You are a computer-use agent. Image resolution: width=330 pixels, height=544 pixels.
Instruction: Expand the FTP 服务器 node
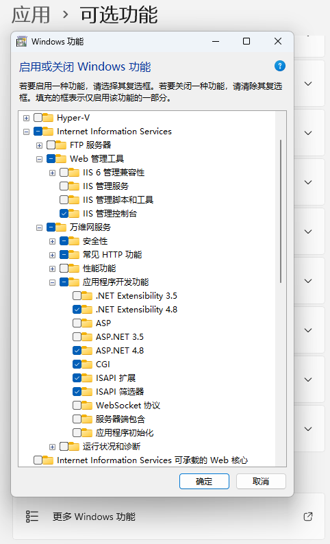pos(39,145)
